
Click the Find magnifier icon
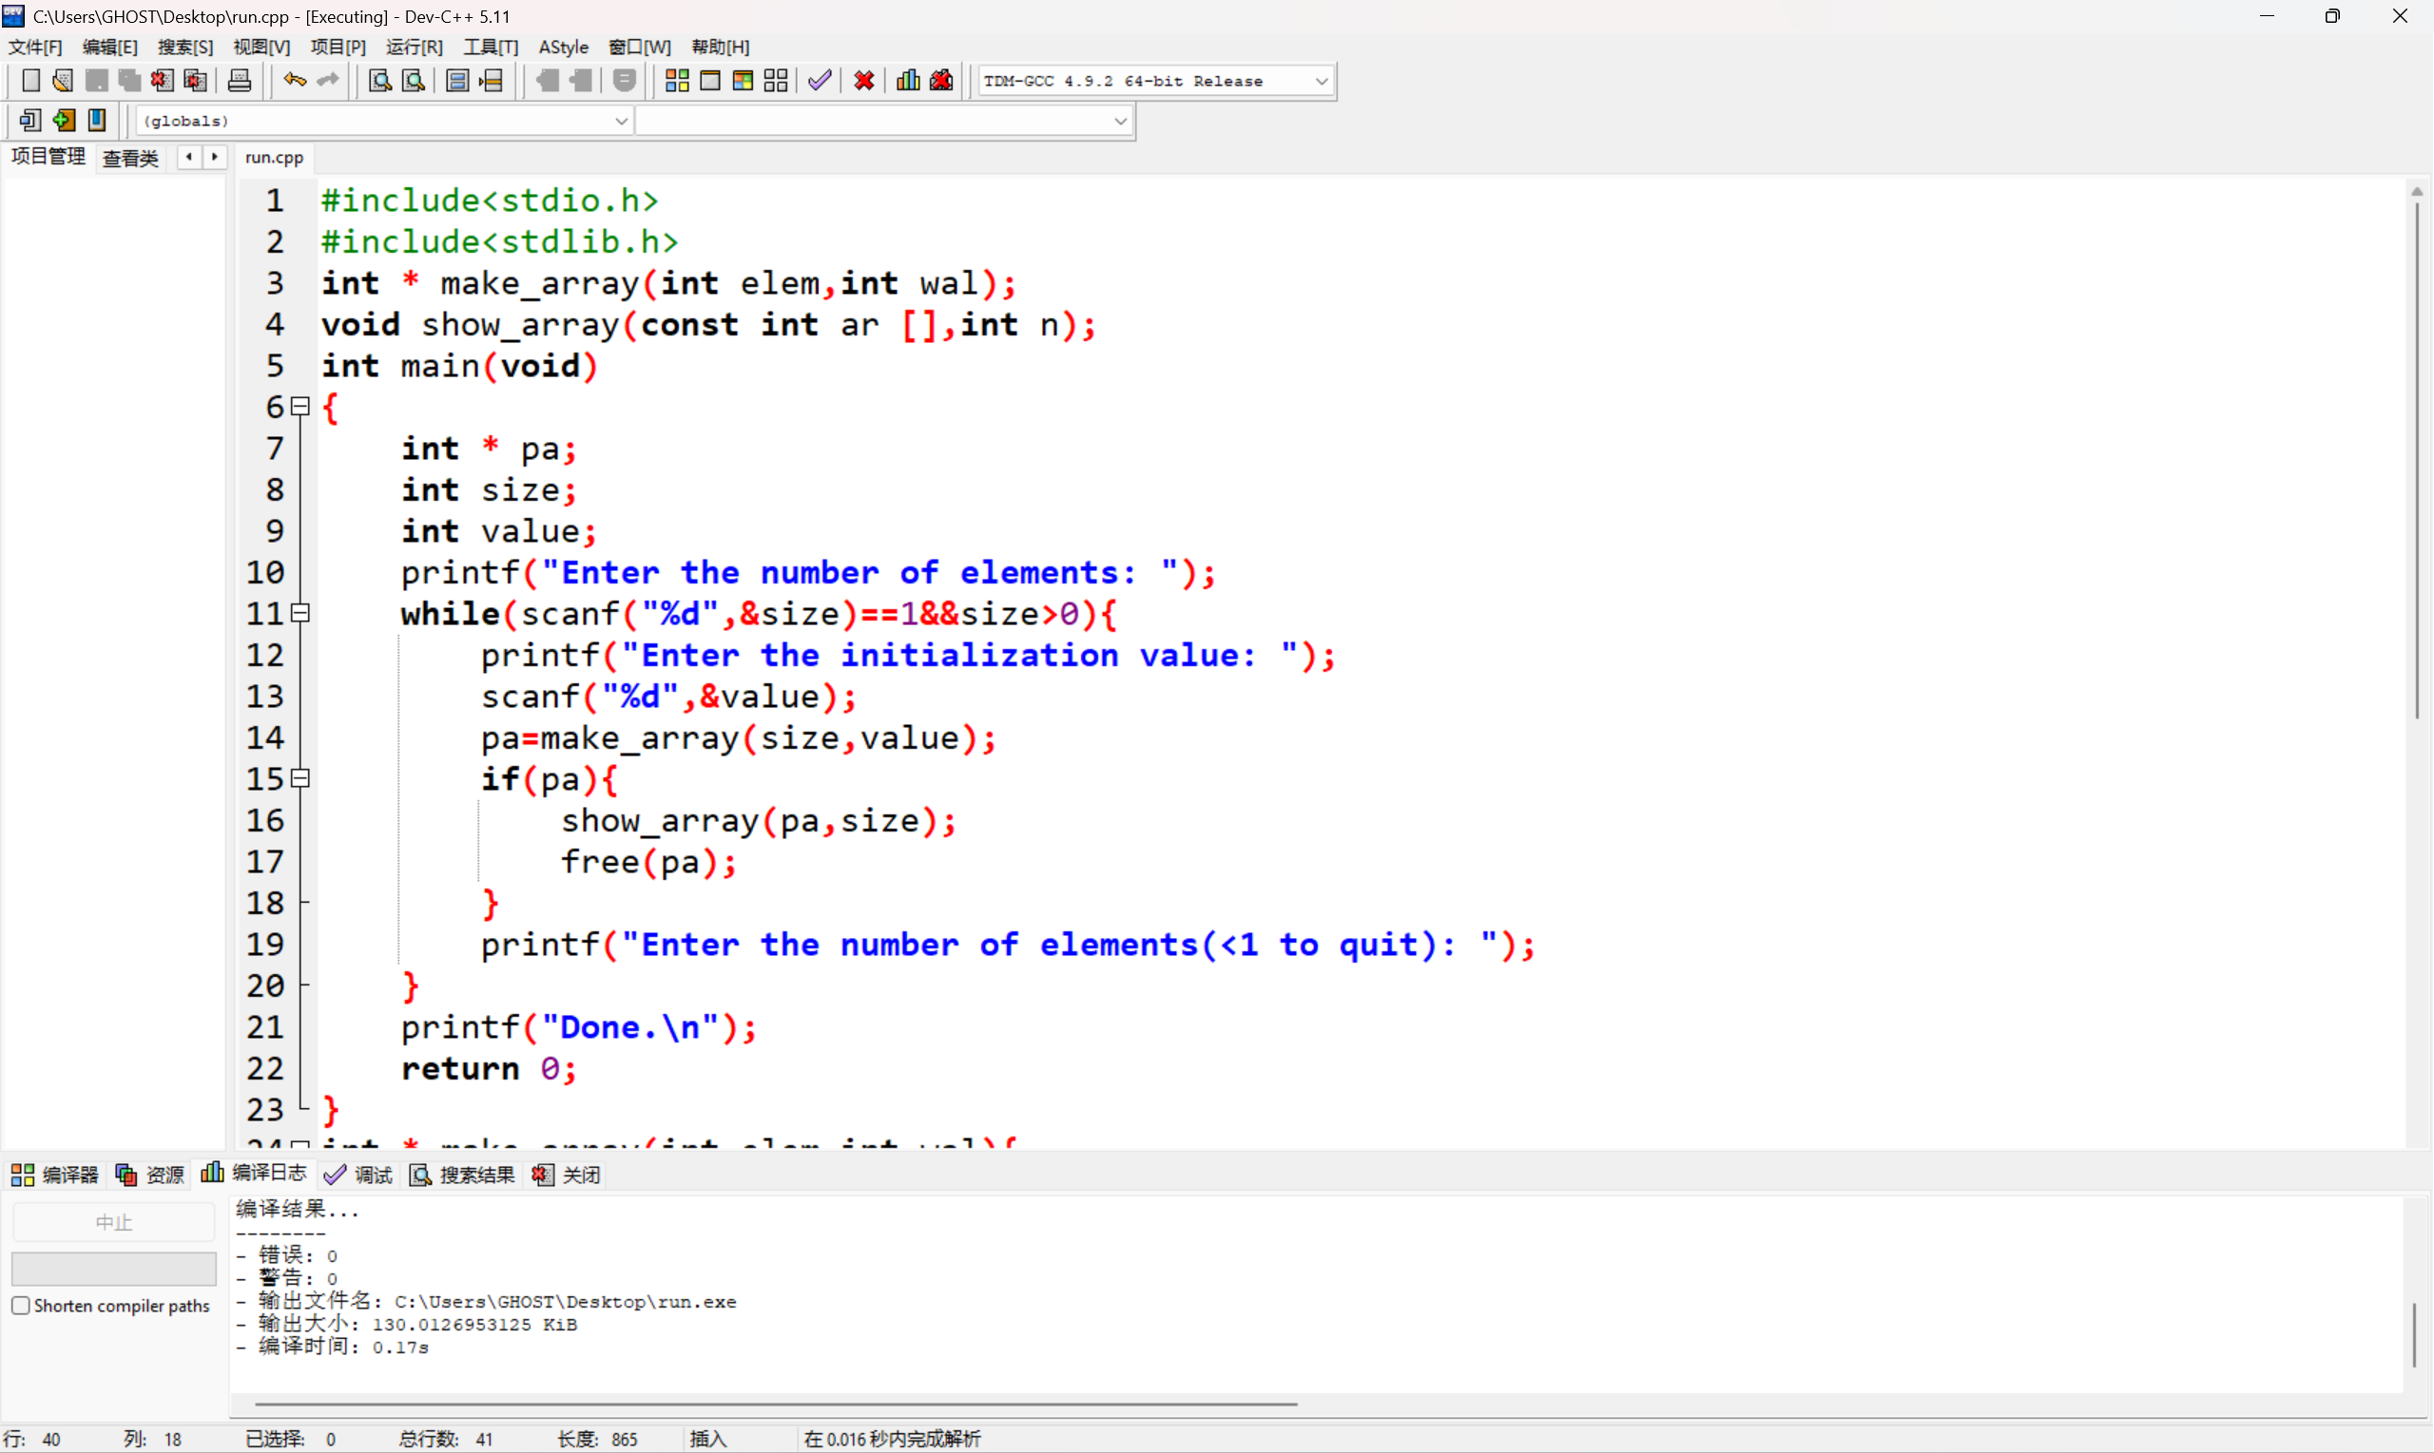[x=379, y=82]
